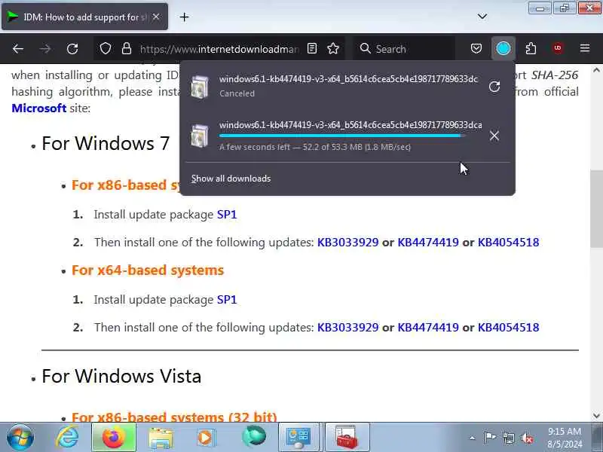Open a new tab with plus button
603x452 pixels.
[x=184, y=17]
